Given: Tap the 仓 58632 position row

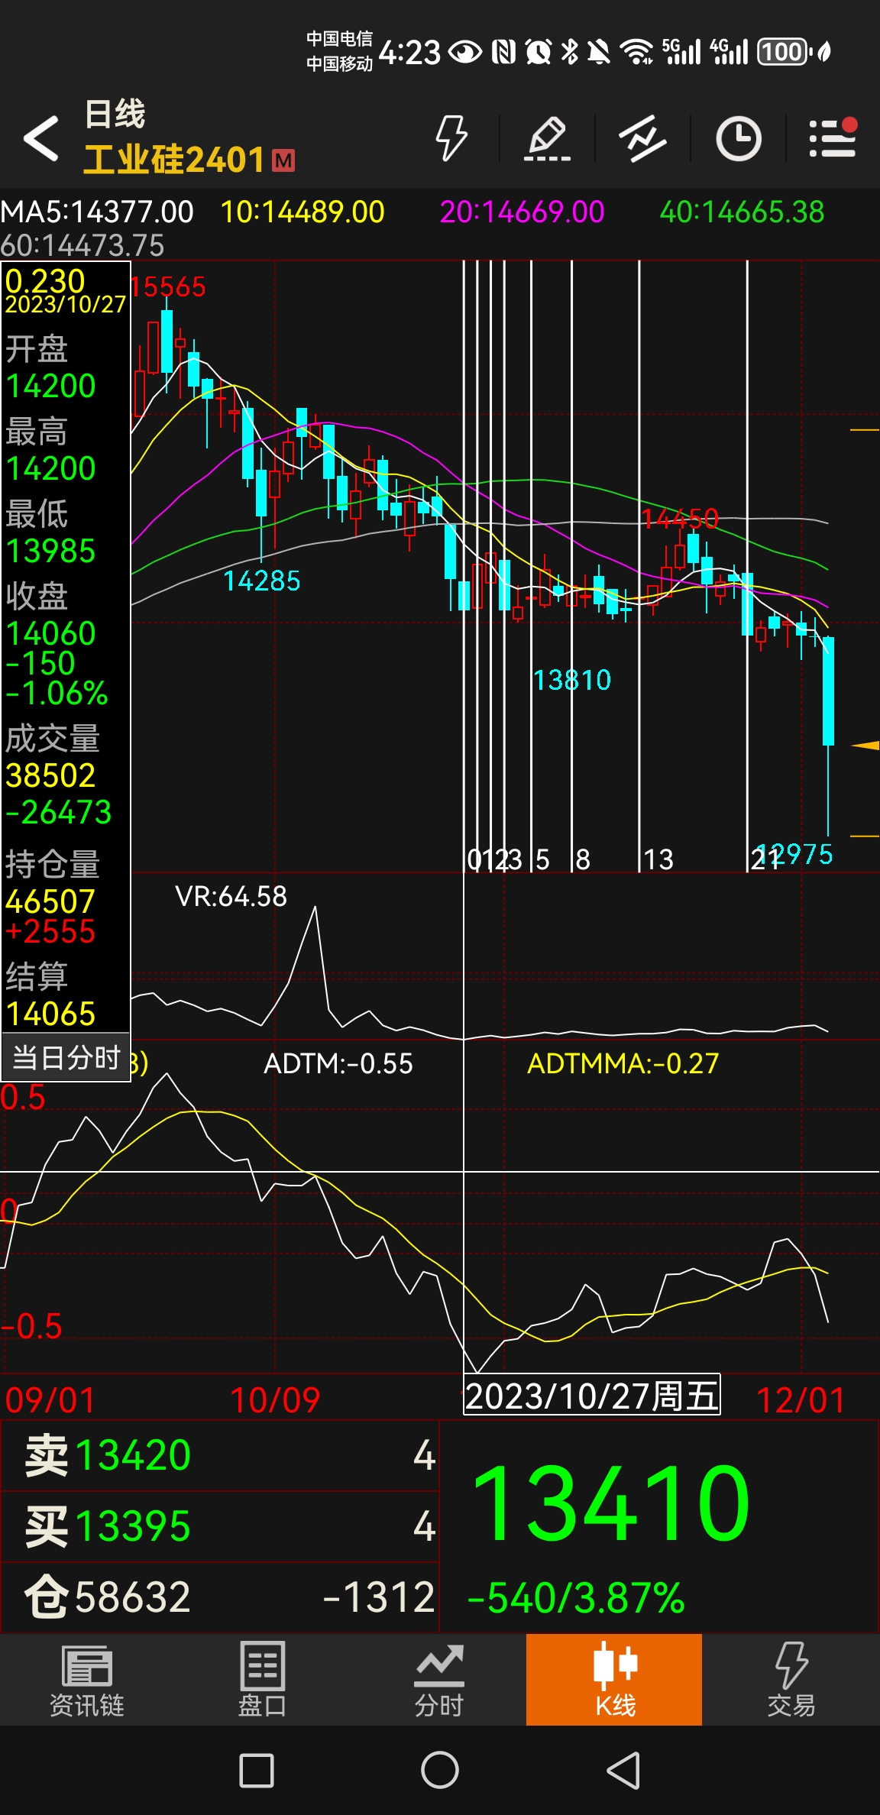Looking at the screenshot, I should point(220,1597).
